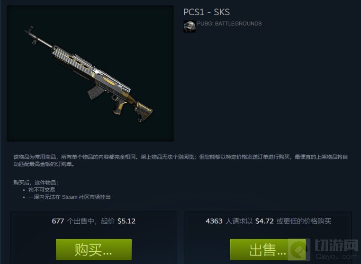Click the 购买后，这件物品 heading text
Image resolution: width=361 pixels, height=264 pixels.
(36, 183)
